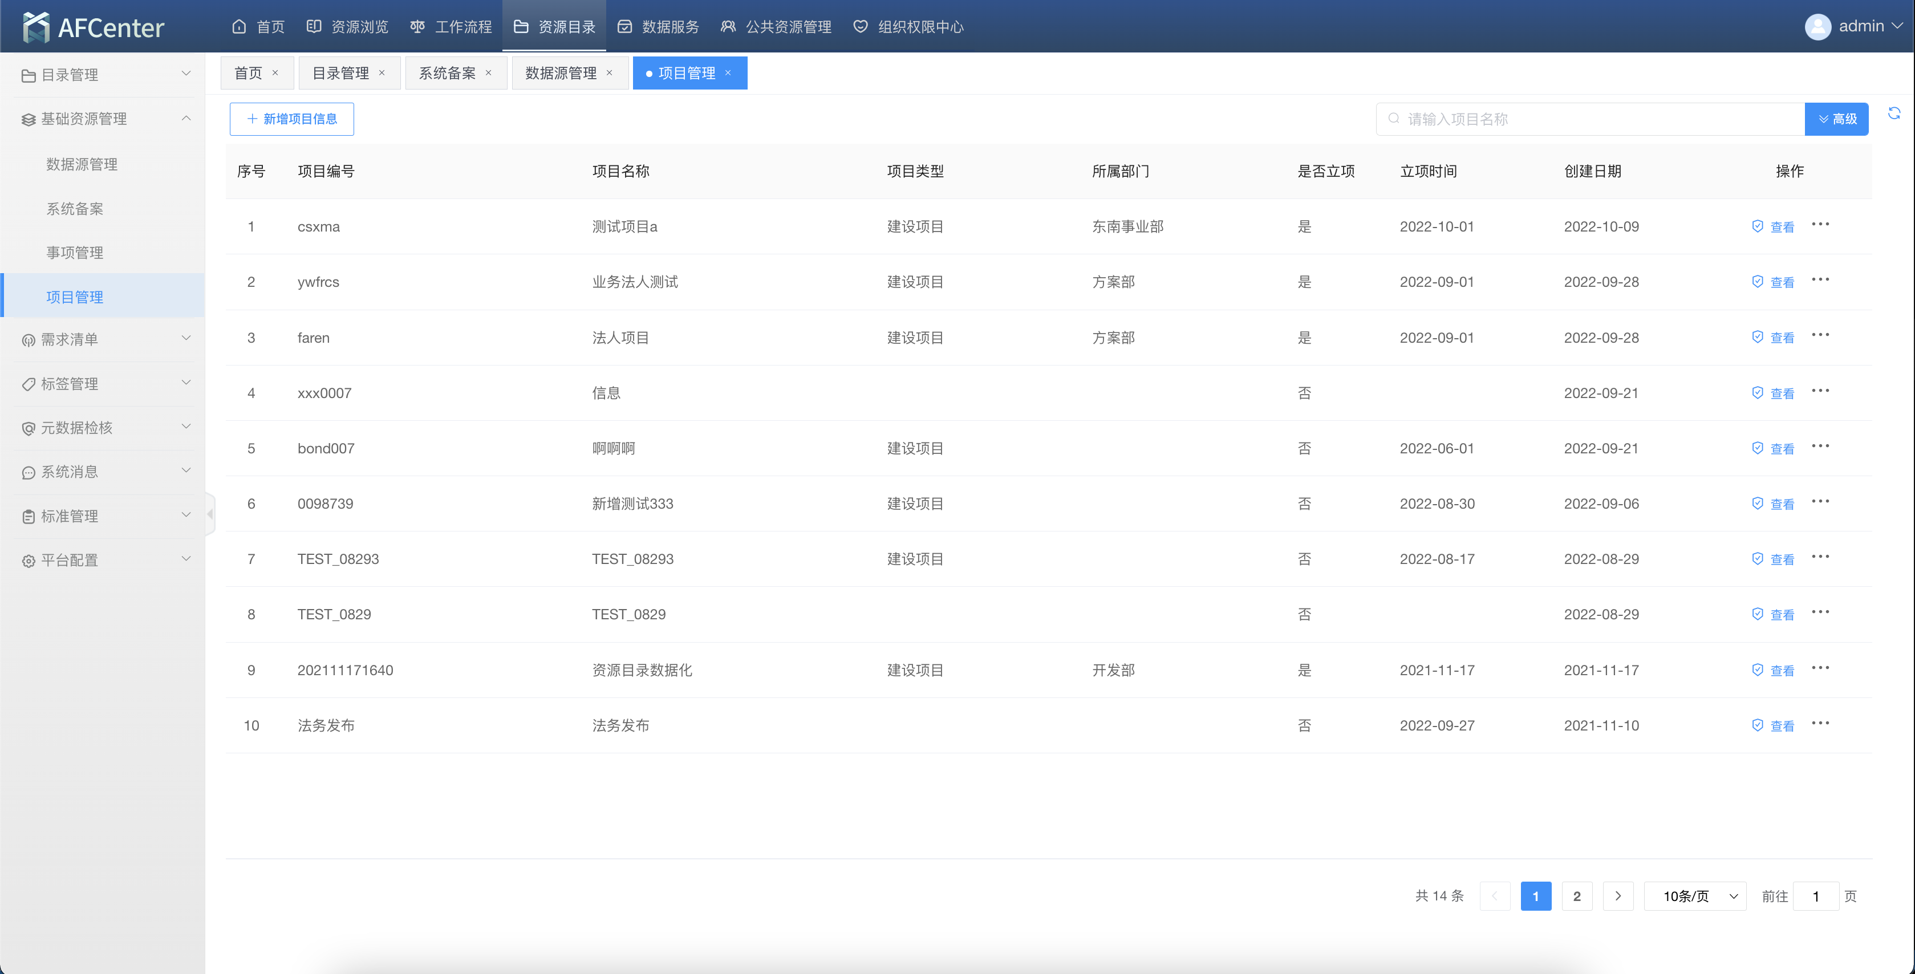This screenshot has width=1915, height=974.
Task: Click the admin avatar icon
Action: pos(1817,27)
